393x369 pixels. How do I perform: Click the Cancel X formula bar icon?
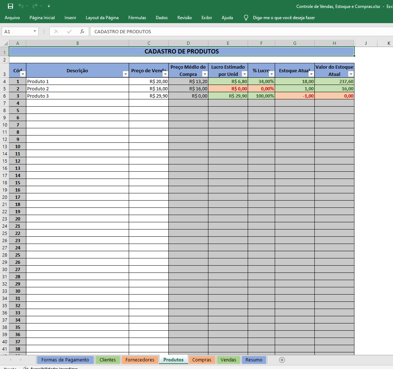(x=56, y=31)
